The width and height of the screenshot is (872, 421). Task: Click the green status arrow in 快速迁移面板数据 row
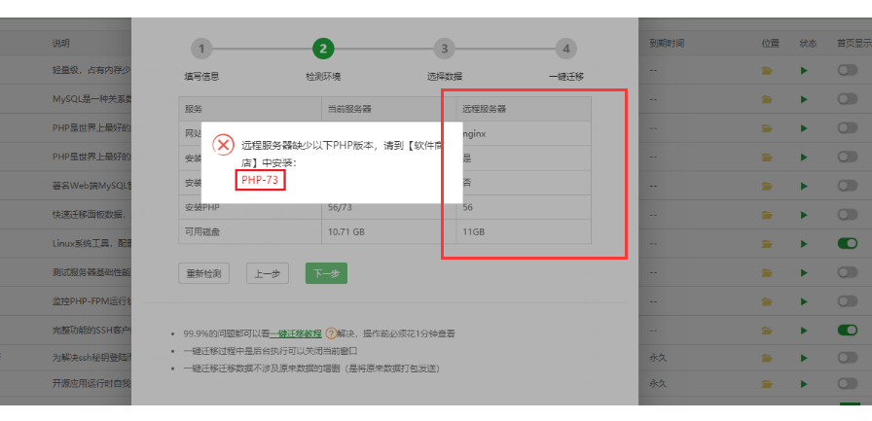tap(804, 215)
